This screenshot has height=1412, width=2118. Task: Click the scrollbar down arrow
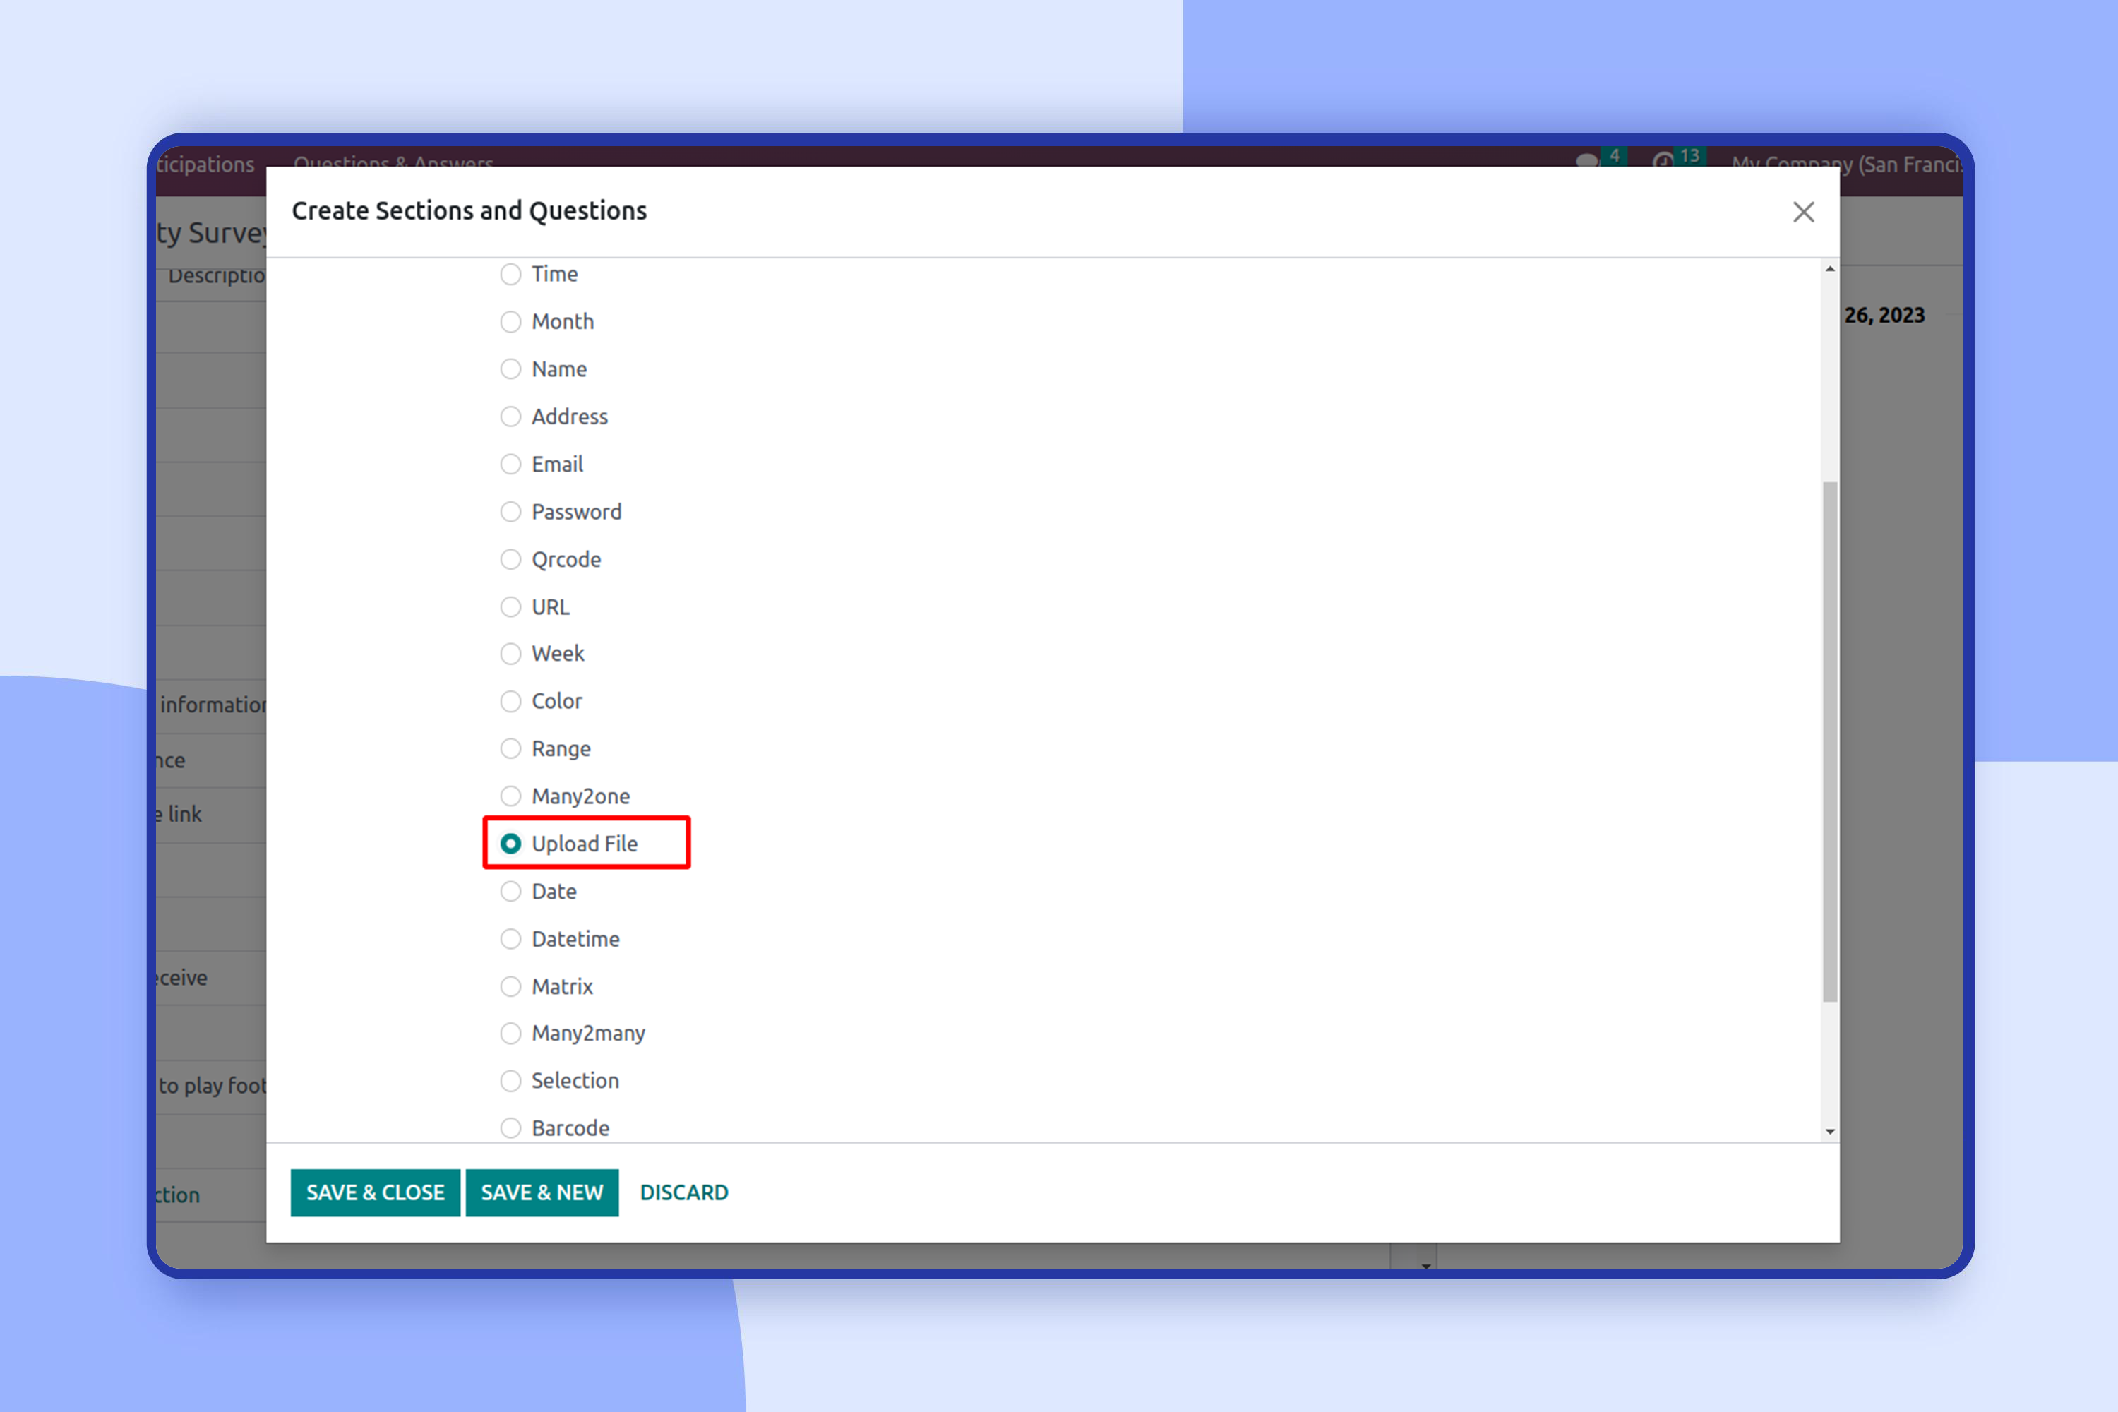coord(1830,1131)
